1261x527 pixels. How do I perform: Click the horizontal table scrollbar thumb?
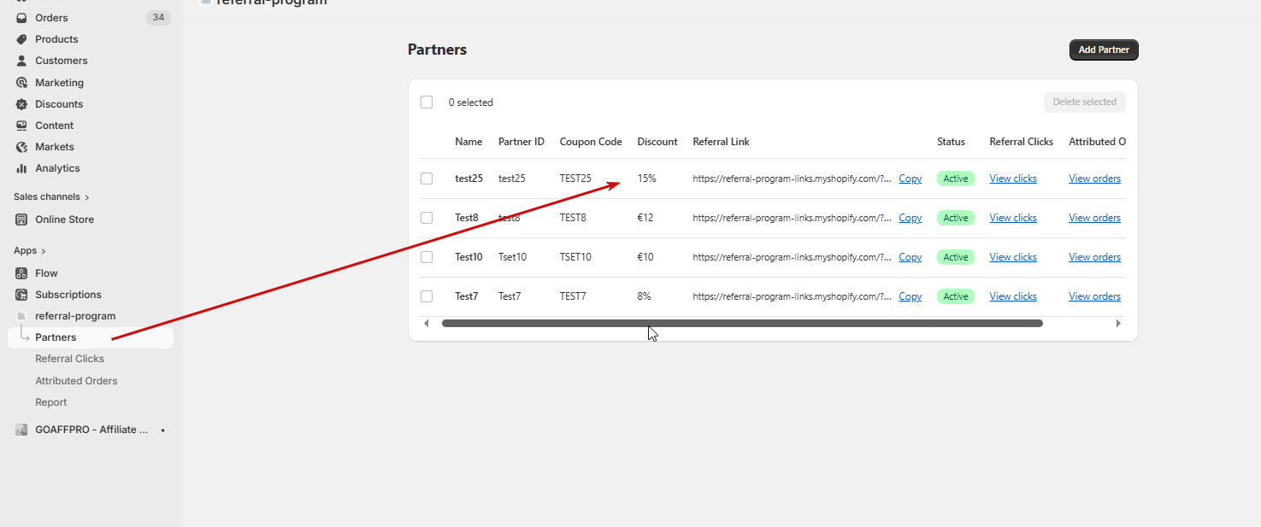click(x=742, y=324)
